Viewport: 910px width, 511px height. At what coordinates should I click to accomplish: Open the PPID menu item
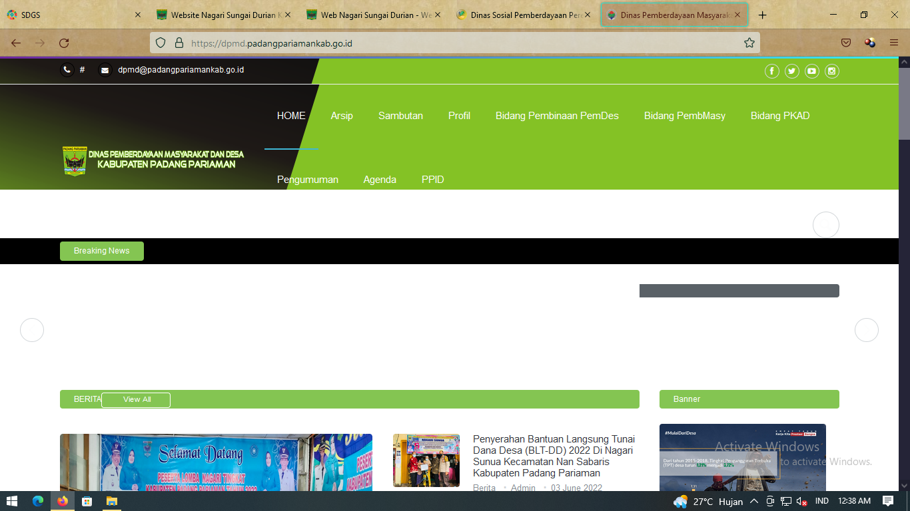point(433,180)
